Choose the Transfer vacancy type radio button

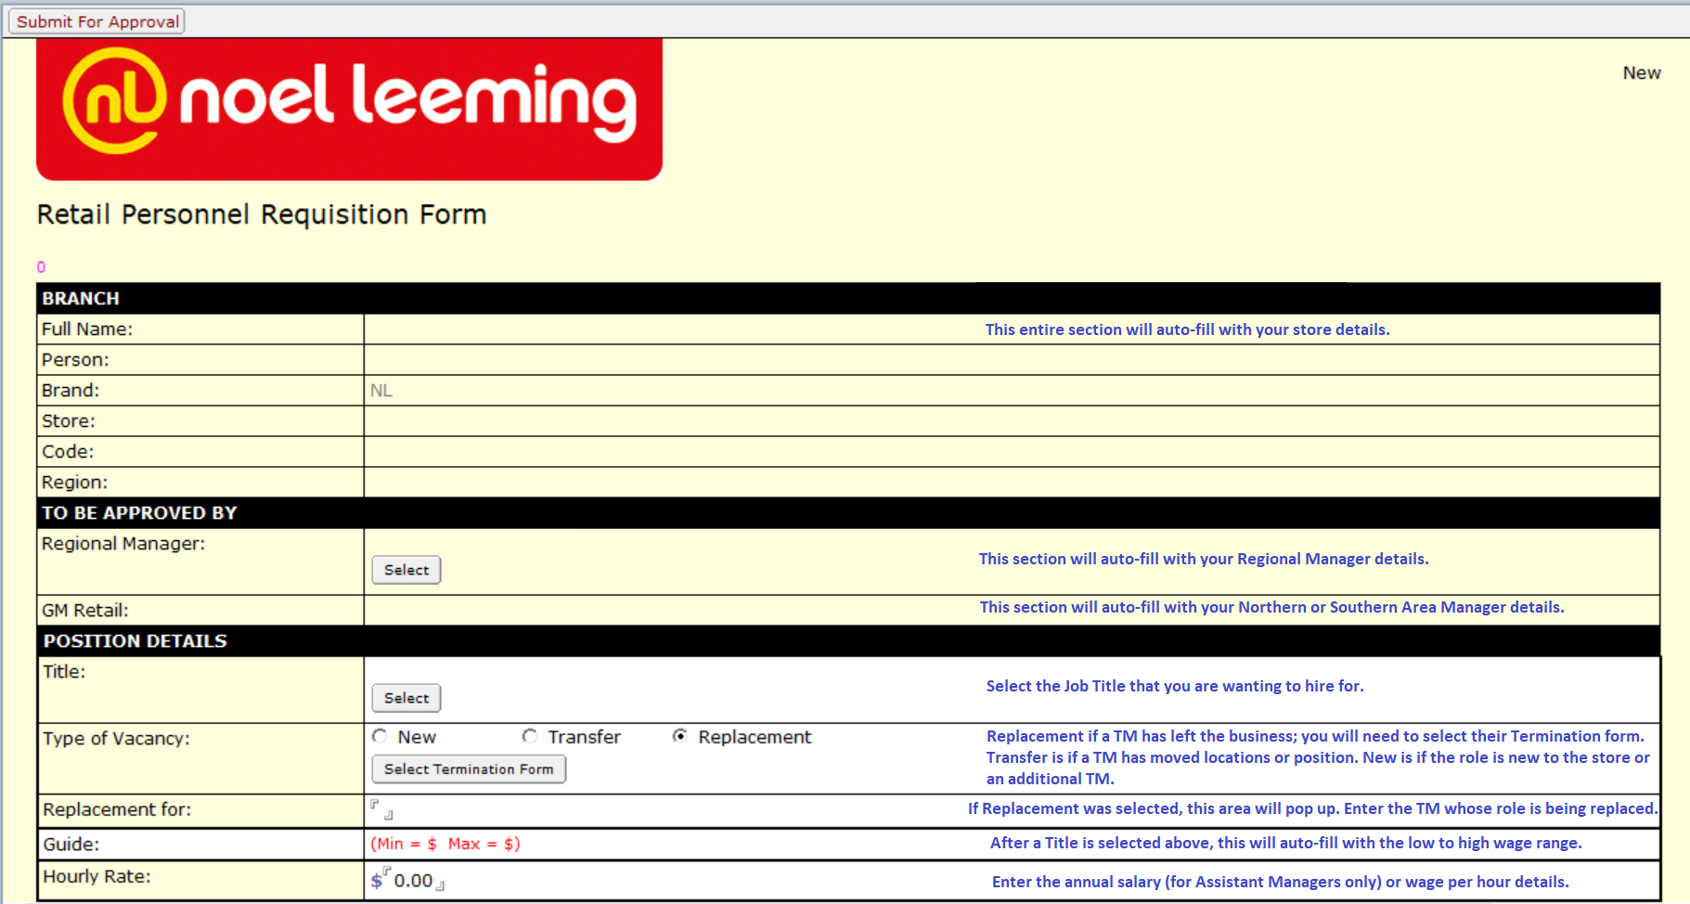click(x=529, y=736)
